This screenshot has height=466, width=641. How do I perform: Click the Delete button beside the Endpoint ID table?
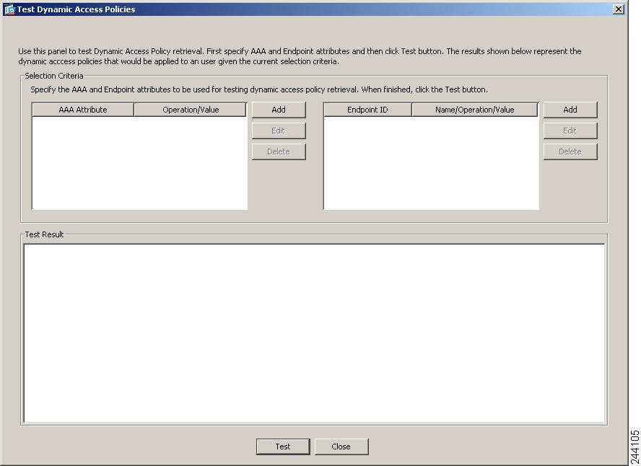570,151
